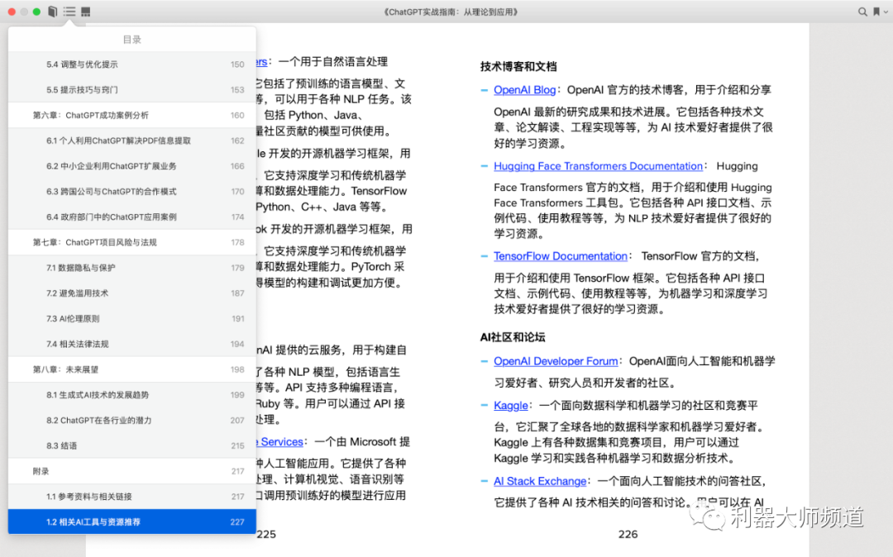Screen dimensions: 893x557
Task: Bookmark this page with the bookmark icon
Action: tap(876, 12)
